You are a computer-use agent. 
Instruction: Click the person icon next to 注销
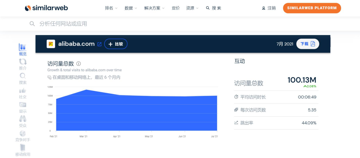(264, 8)
